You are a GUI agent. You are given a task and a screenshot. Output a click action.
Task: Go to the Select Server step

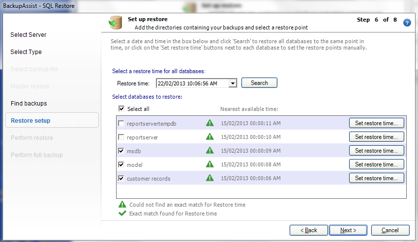[x=28, y=35]
